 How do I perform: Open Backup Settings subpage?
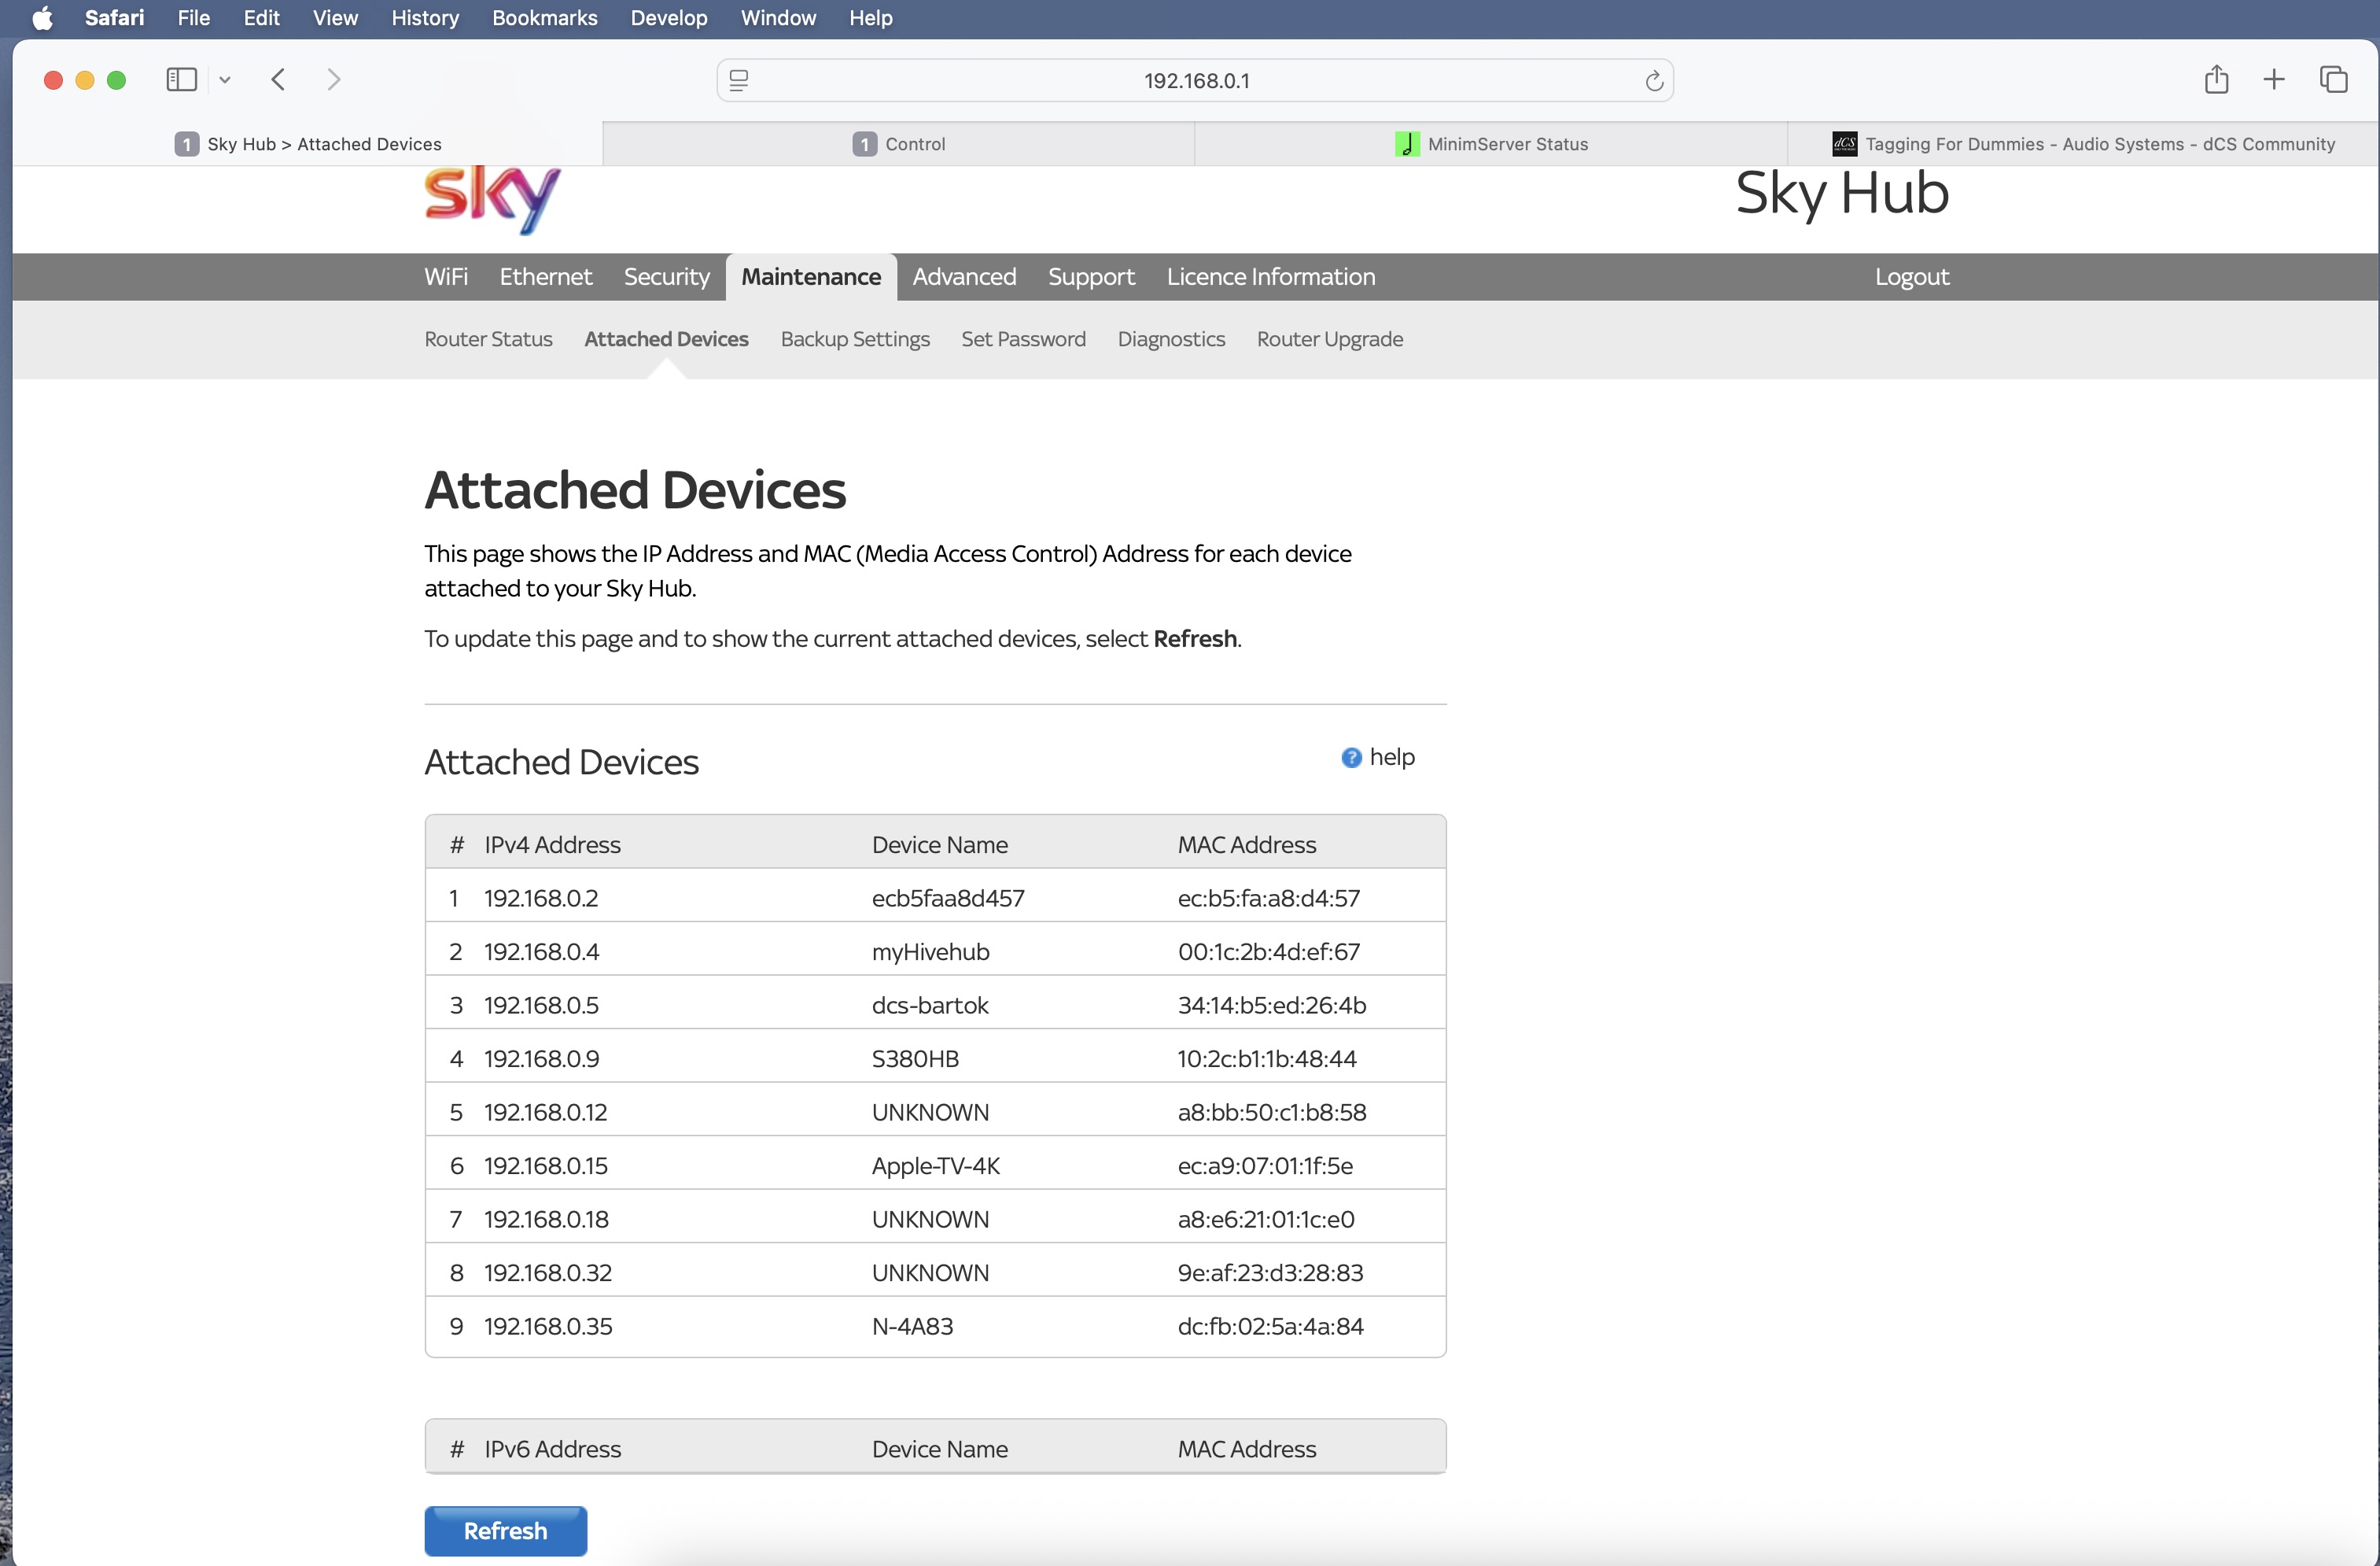click(x=855, y=339)
